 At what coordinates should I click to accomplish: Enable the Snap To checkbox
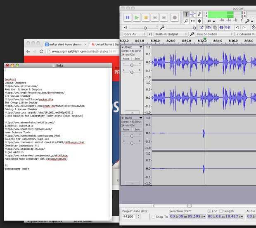154,216
